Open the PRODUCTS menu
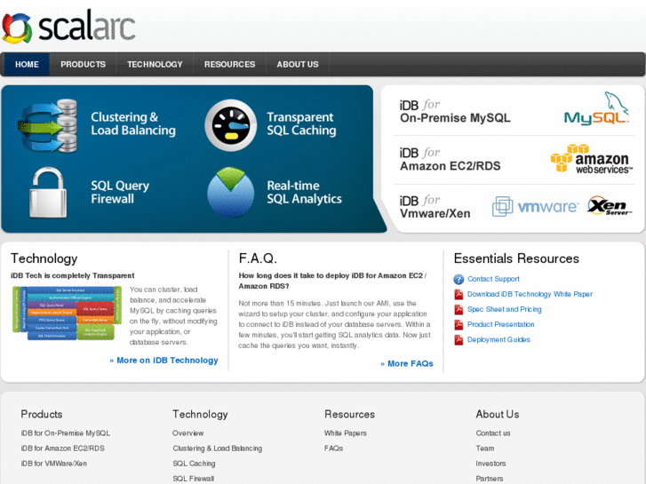The height and width of the screenshot is (484, 646). tap(83, 64)
